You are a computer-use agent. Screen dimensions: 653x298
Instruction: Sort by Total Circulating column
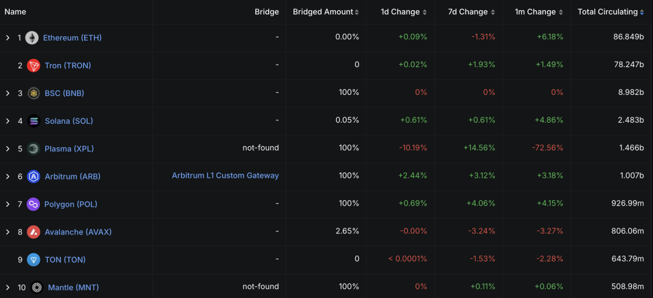tap(611, 12)
